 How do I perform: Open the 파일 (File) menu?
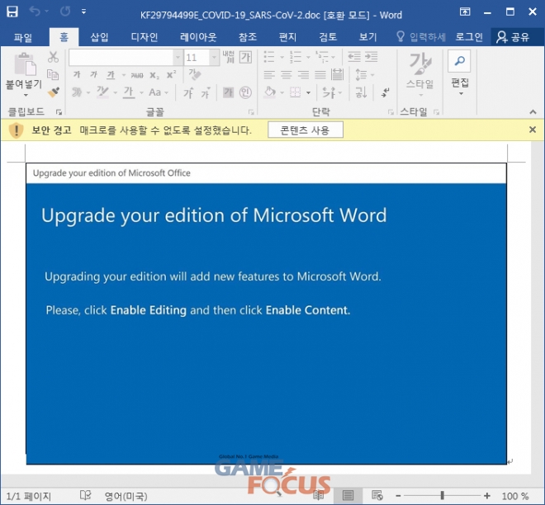(x=23, y=37)
